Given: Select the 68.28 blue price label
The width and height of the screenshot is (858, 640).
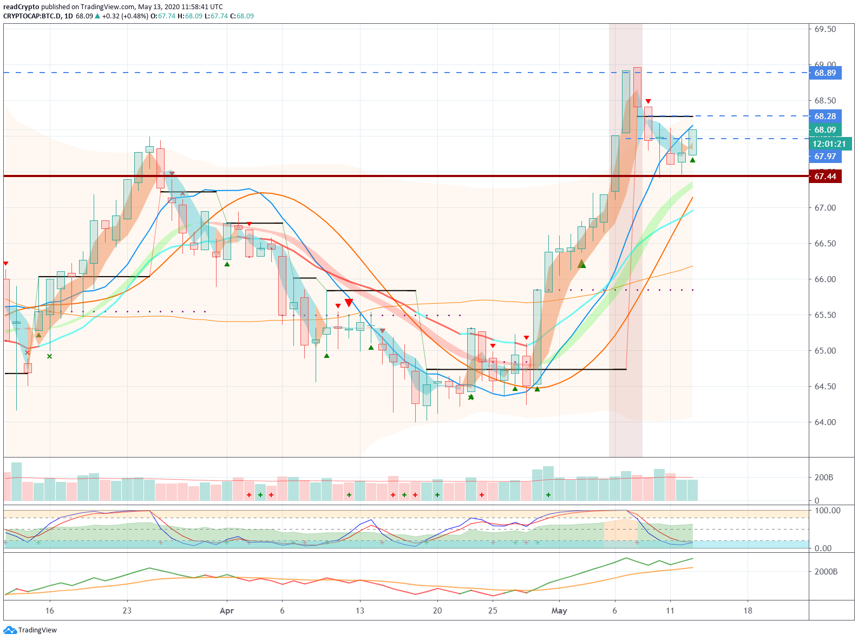Looking at the screenshot, I should coord(825,116).
